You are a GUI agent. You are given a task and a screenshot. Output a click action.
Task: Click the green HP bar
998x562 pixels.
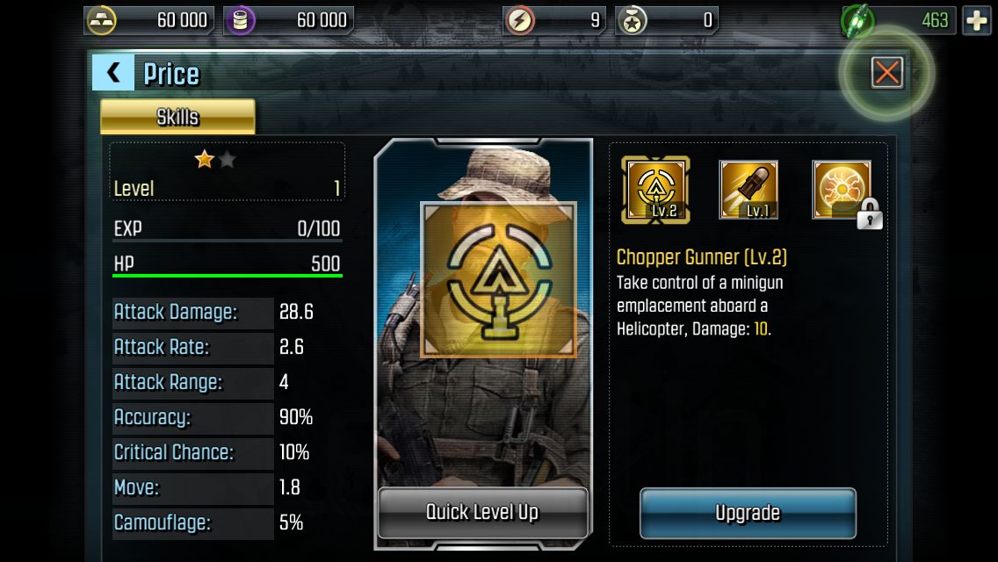tap(228, 276)
